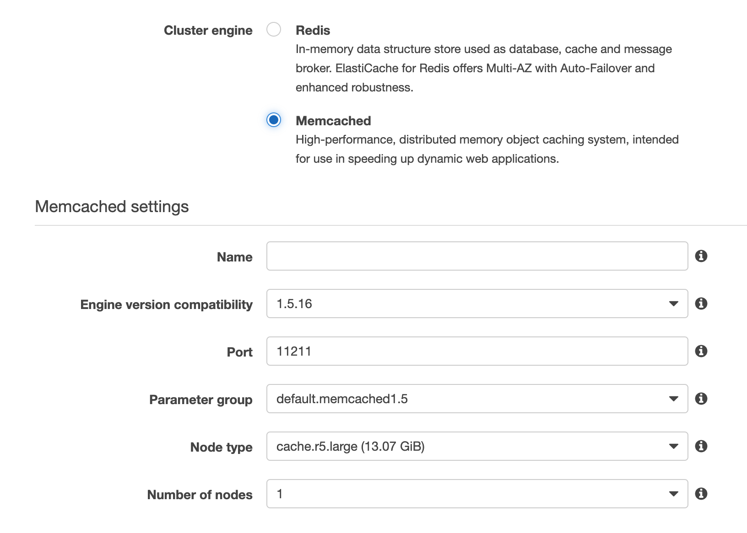The height and width of the screenshot is (533, 747).
Task: View info icon next to Number of nodes
Action: 701,494
